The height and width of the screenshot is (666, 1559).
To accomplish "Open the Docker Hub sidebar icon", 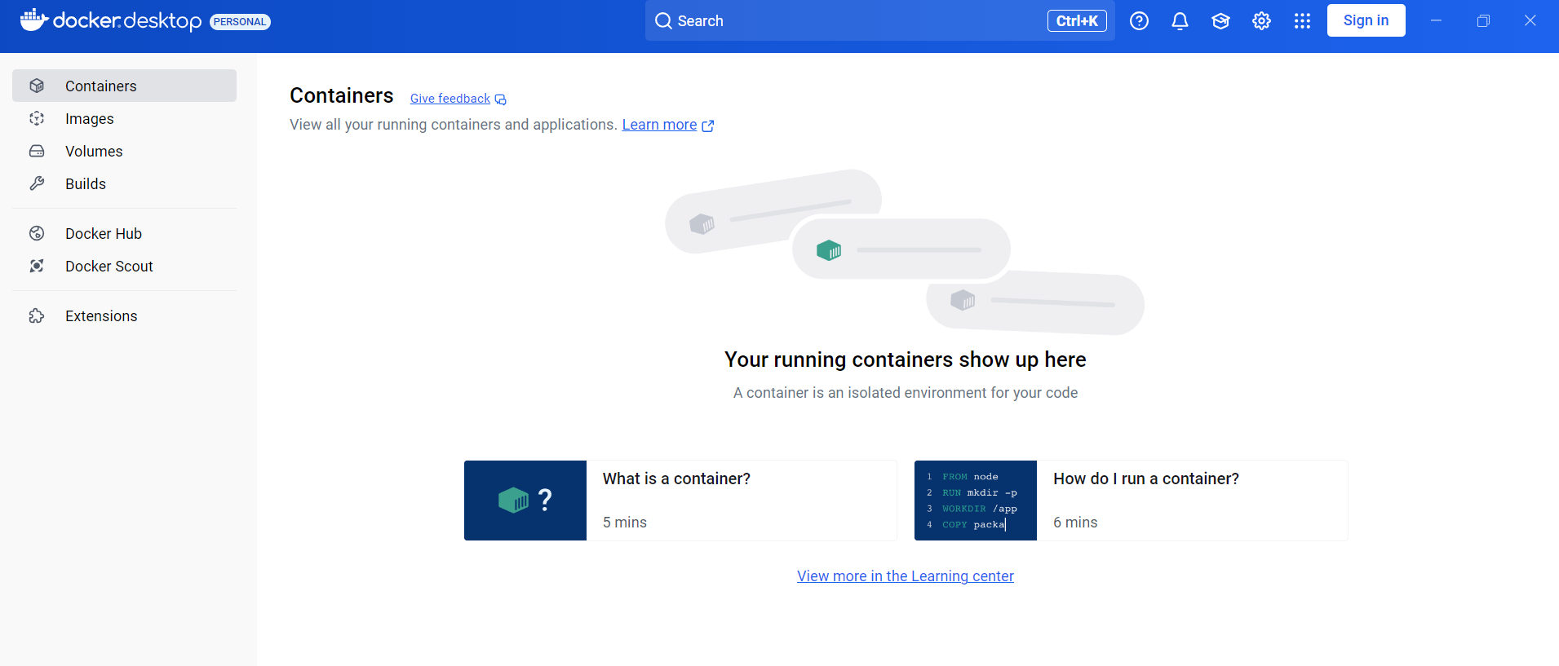I will point(37,233).
